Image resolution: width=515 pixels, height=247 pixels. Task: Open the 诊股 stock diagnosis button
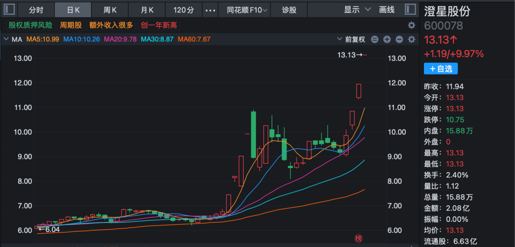point(289,10)
